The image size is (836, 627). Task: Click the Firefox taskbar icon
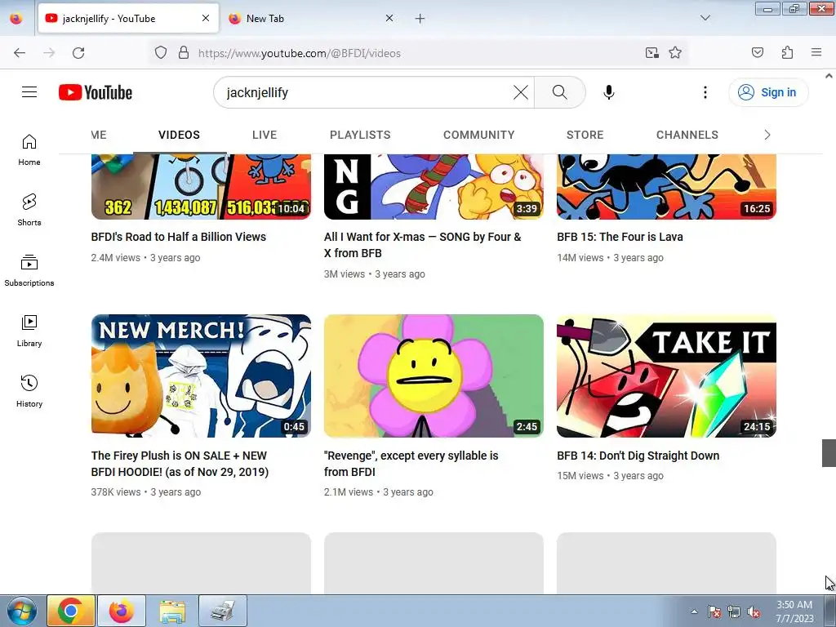(122, 611)
